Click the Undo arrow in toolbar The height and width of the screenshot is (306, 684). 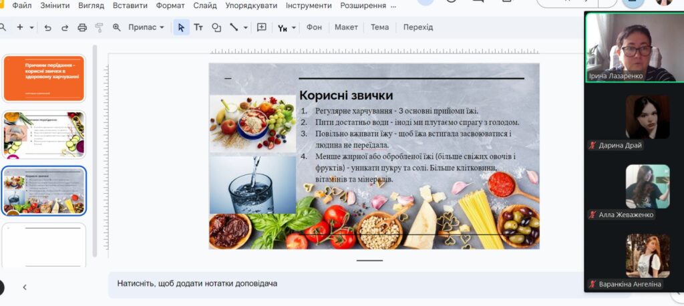click(x=47, y=27)
